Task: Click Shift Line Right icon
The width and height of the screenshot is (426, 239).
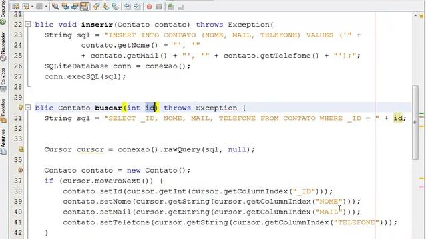Action: click(x=137, y=6)
